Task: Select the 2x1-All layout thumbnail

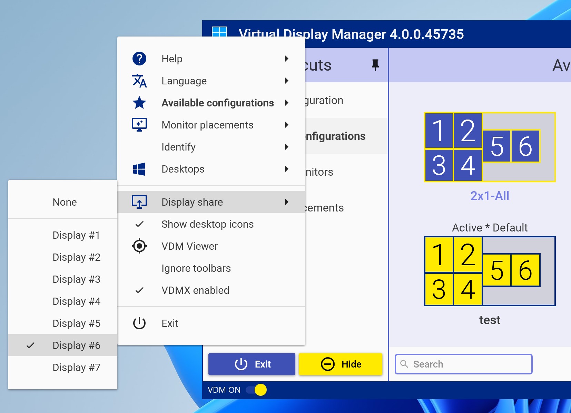Action: click(490, 147)
